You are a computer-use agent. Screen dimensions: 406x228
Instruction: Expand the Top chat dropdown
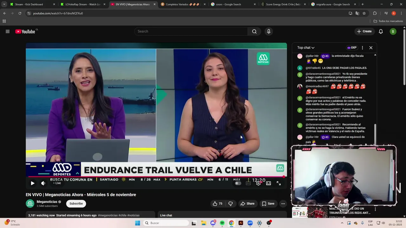click(x=306, y=48)
